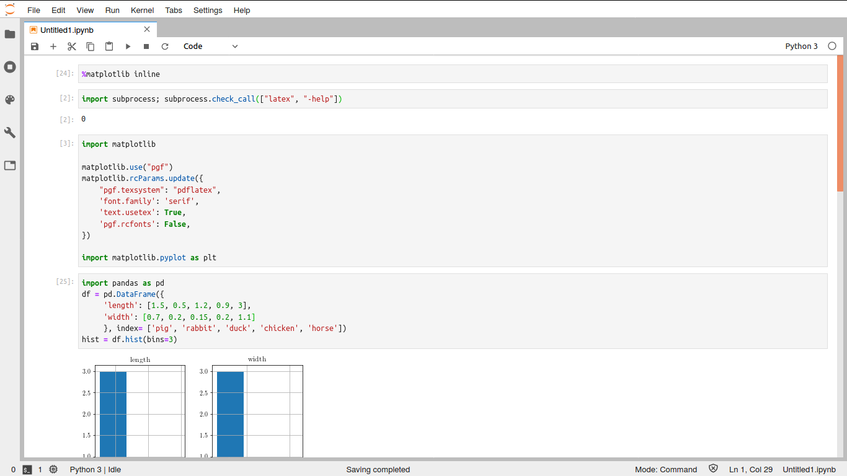Click the 'text.usetex': True line
Viewport: 847px width, 476px height.
(143, 212)
